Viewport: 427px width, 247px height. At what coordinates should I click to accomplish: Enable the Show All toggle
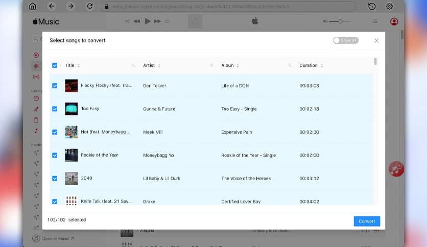pyautogui.click(x=346, y=40)
